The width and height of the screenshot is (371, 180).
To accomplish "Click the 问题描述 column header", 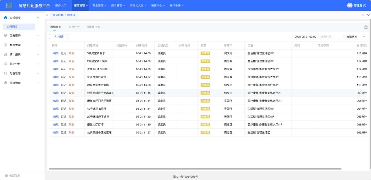I will (x=93, y=46).
